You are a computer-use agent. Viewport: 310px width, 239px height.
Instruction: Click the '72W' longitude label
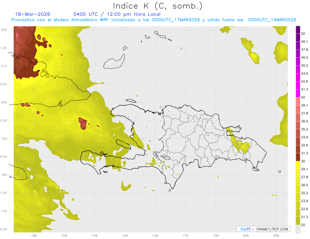(155, 235)
